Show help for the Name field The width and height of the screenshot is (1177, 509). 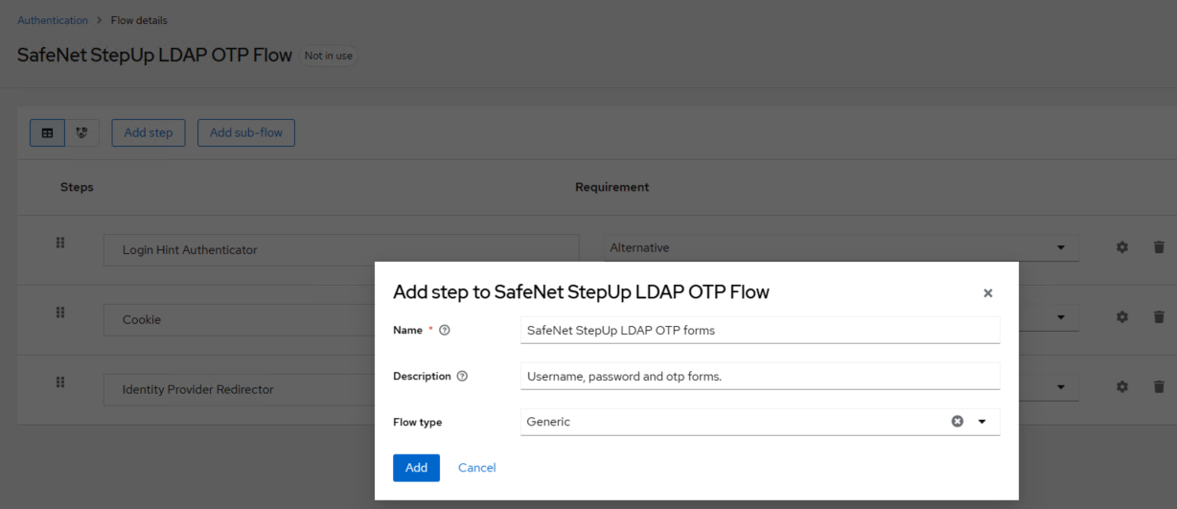[444, 331]
